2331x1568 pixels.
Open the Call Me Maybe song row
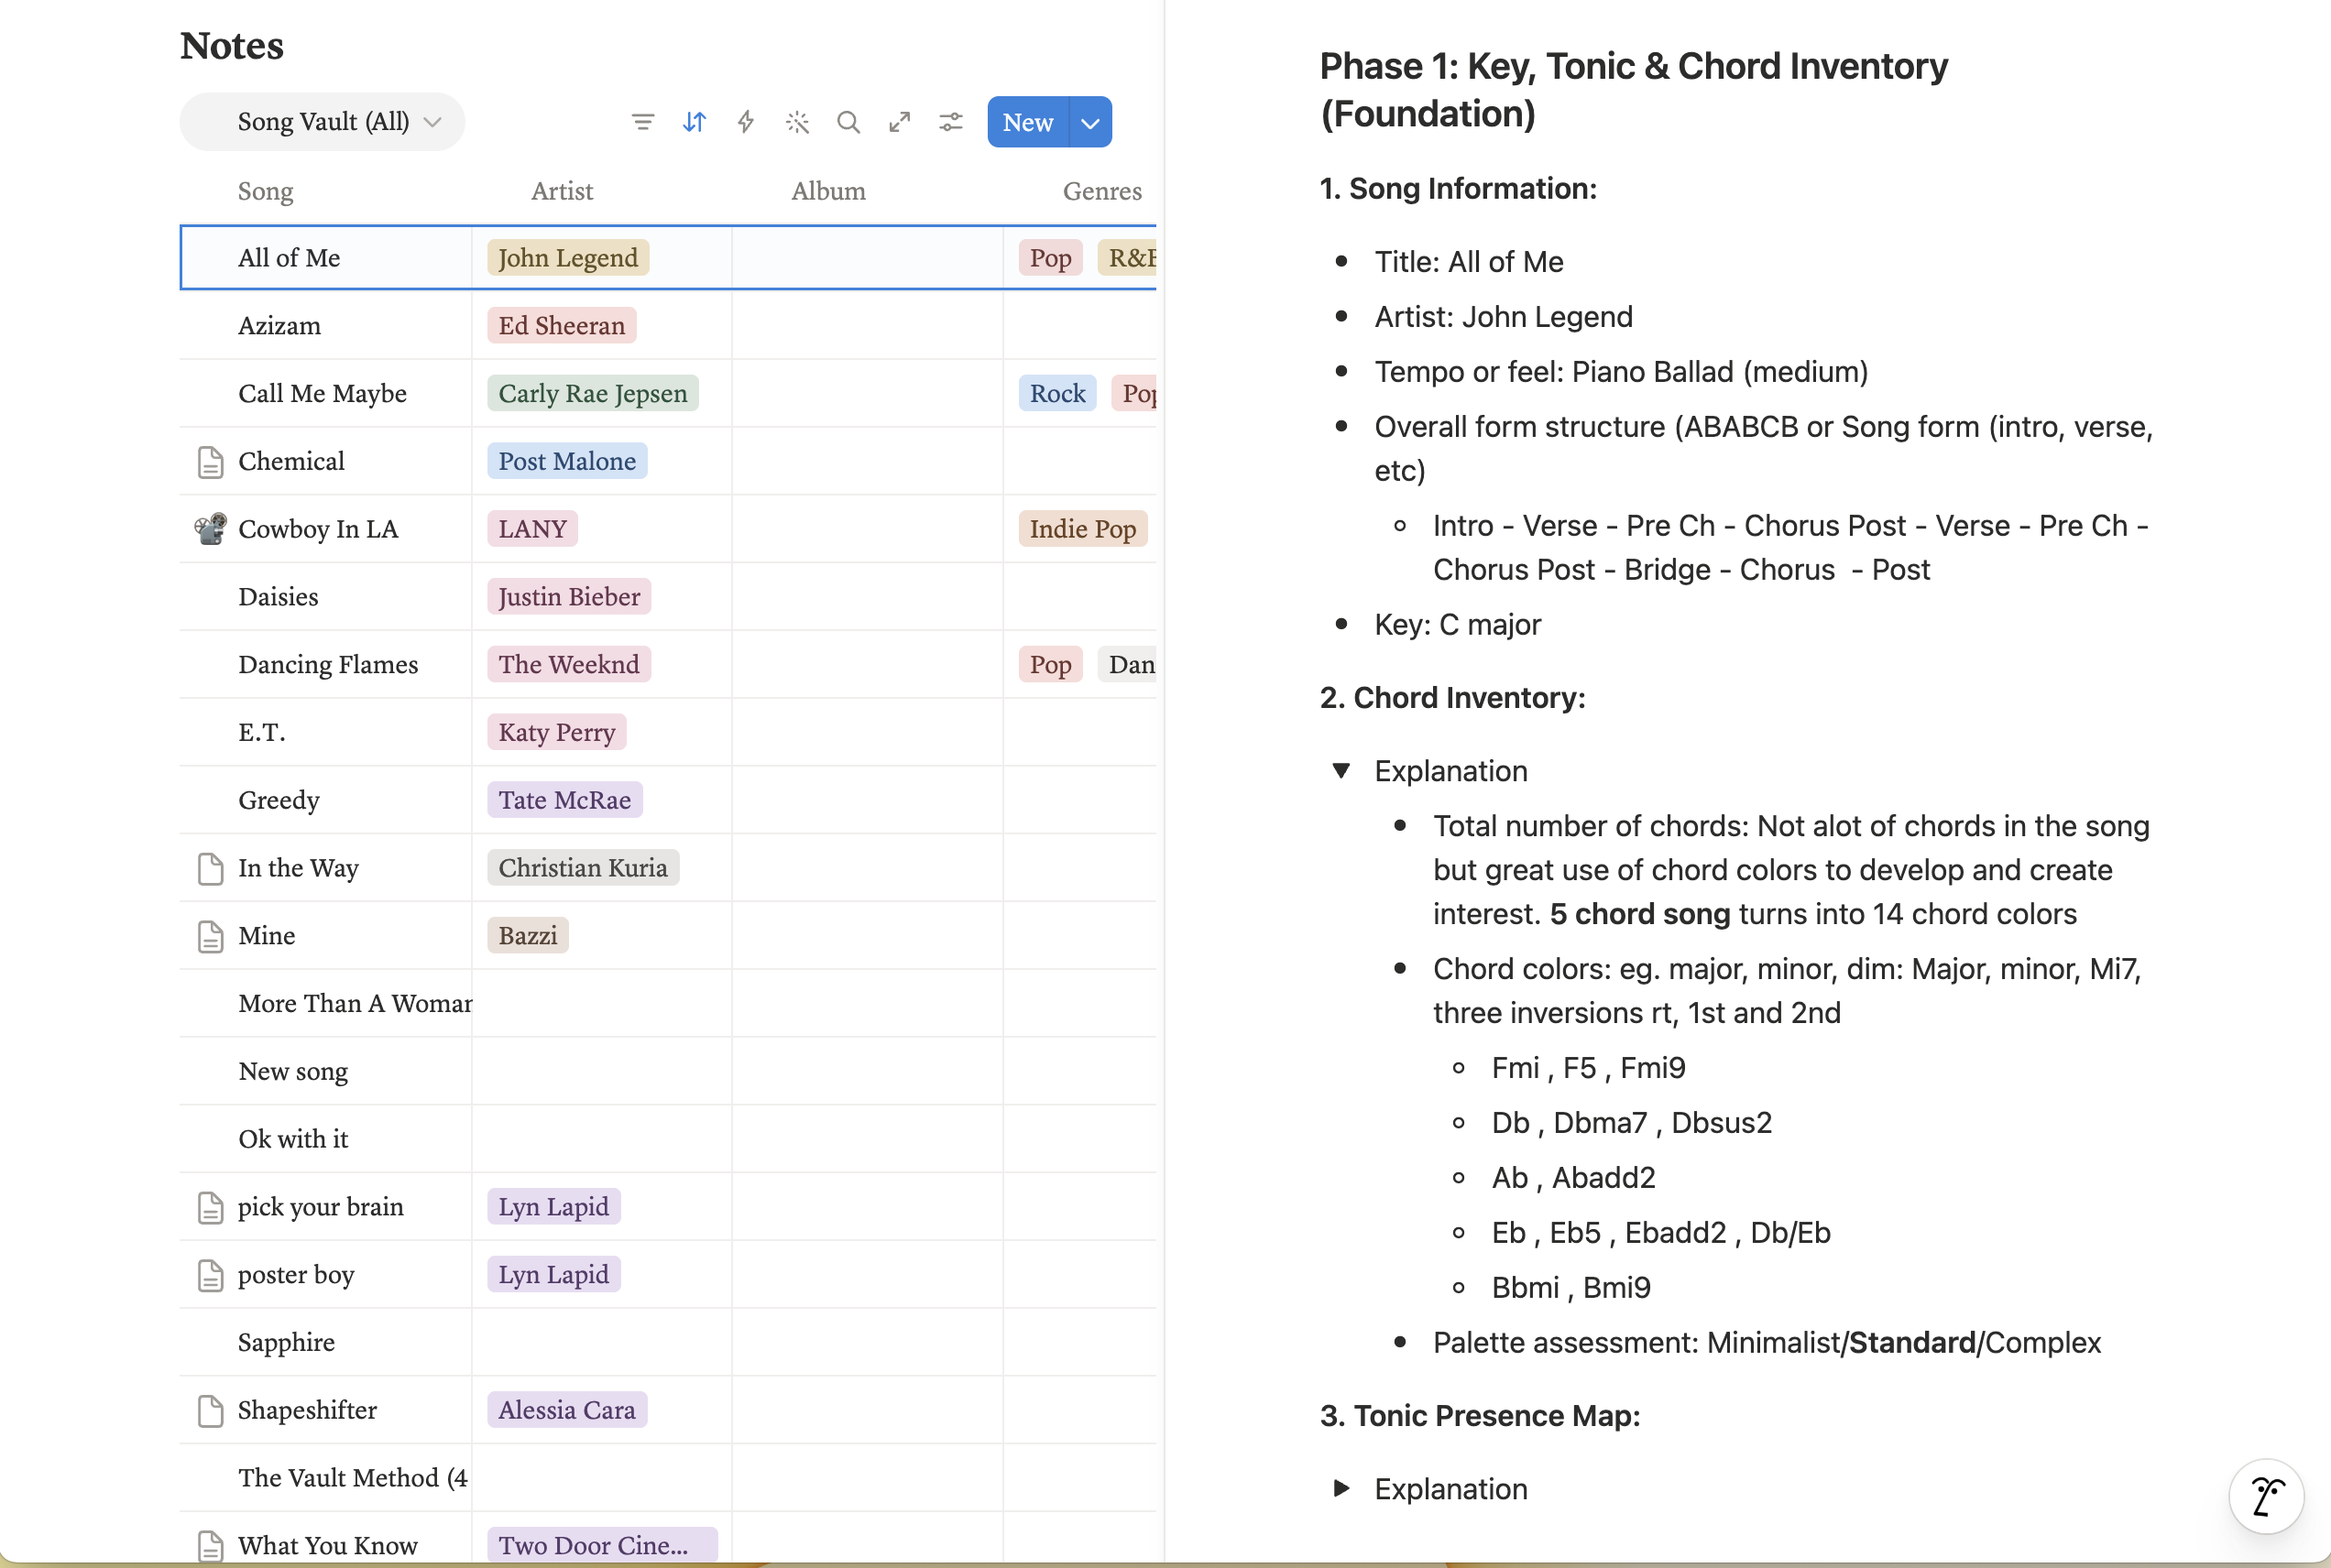[323, 394]
